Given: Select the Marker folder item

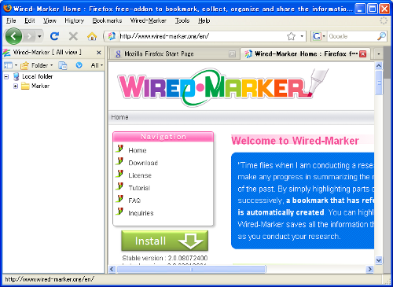Looking at the screenshot, I should coord(40,86).
